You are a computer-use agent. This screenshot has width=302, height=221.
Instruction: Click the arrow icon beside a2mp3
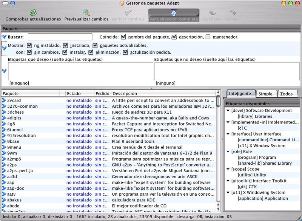(4, 159)
